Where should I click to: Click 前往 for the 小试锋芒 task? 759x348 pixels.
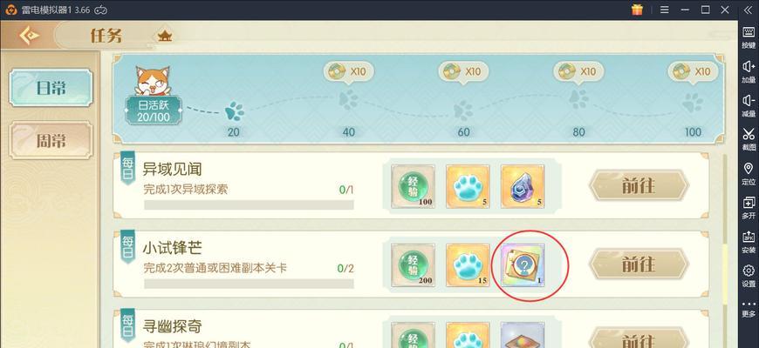point(639,264)
